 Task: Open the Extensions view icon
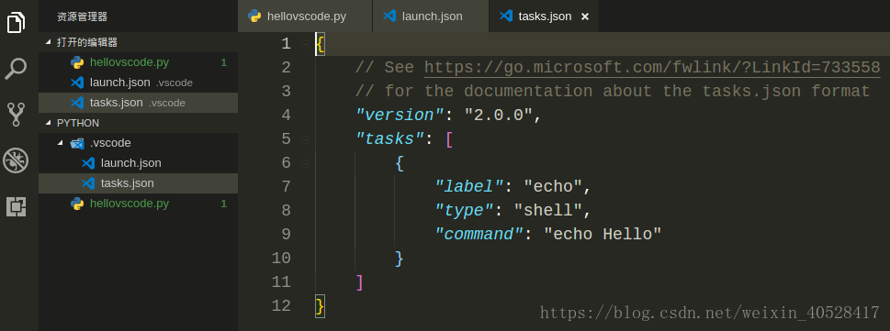click(x=16, y=207)
